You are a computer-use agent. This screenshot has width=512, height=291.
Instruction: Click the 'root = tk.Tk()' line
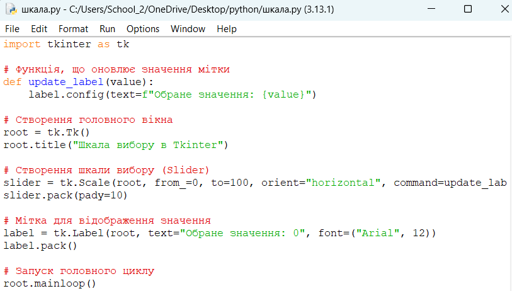pos(47,133)
